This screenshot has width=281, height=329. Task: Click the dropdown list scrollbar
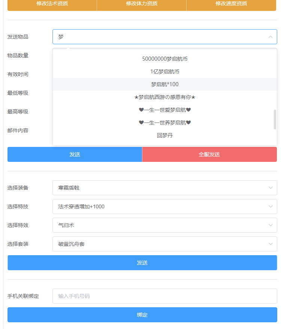point(275,119)
